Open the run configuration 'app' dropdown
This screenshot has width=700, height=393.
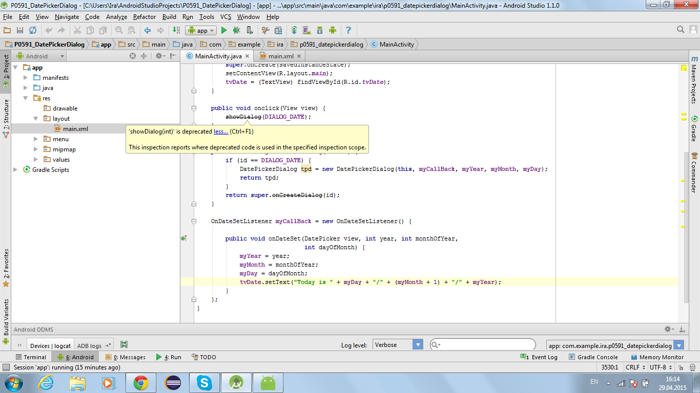200,31
